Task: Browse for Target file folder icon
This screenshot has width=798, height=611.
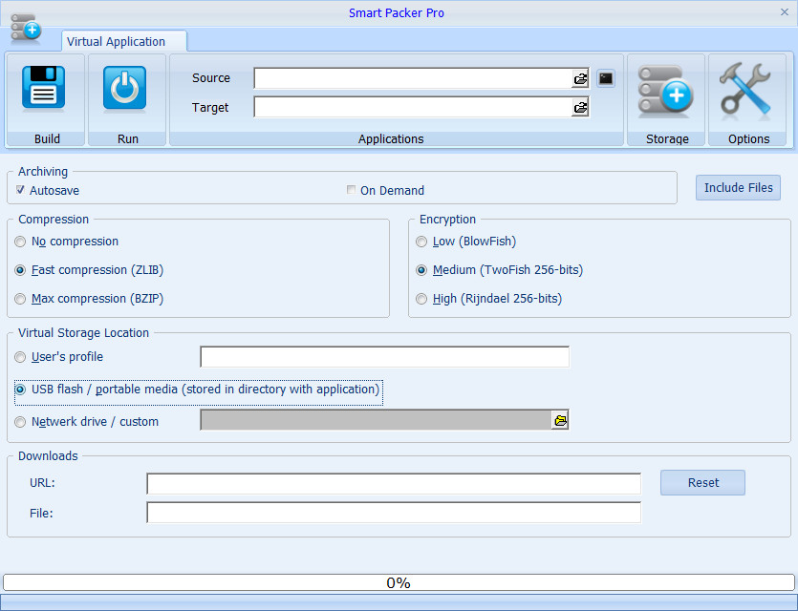Action: (580, 107)
